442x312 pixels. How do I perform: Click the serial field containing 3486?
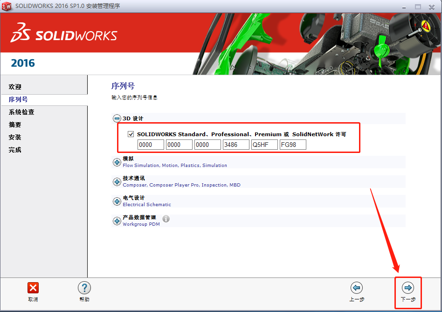[x=236, y=145]
